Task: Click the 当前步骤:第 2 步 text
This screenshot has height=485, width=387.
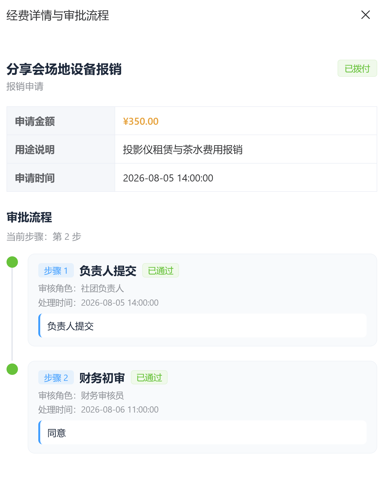Action: (x=44, y=237)
